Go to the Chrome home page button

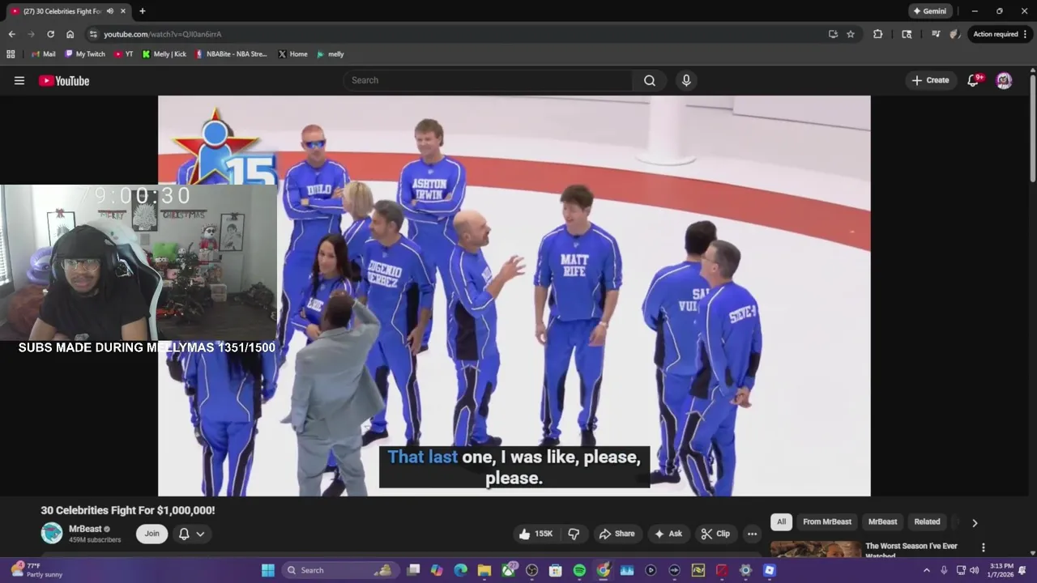pyautogui.click(x=70, y=34)
